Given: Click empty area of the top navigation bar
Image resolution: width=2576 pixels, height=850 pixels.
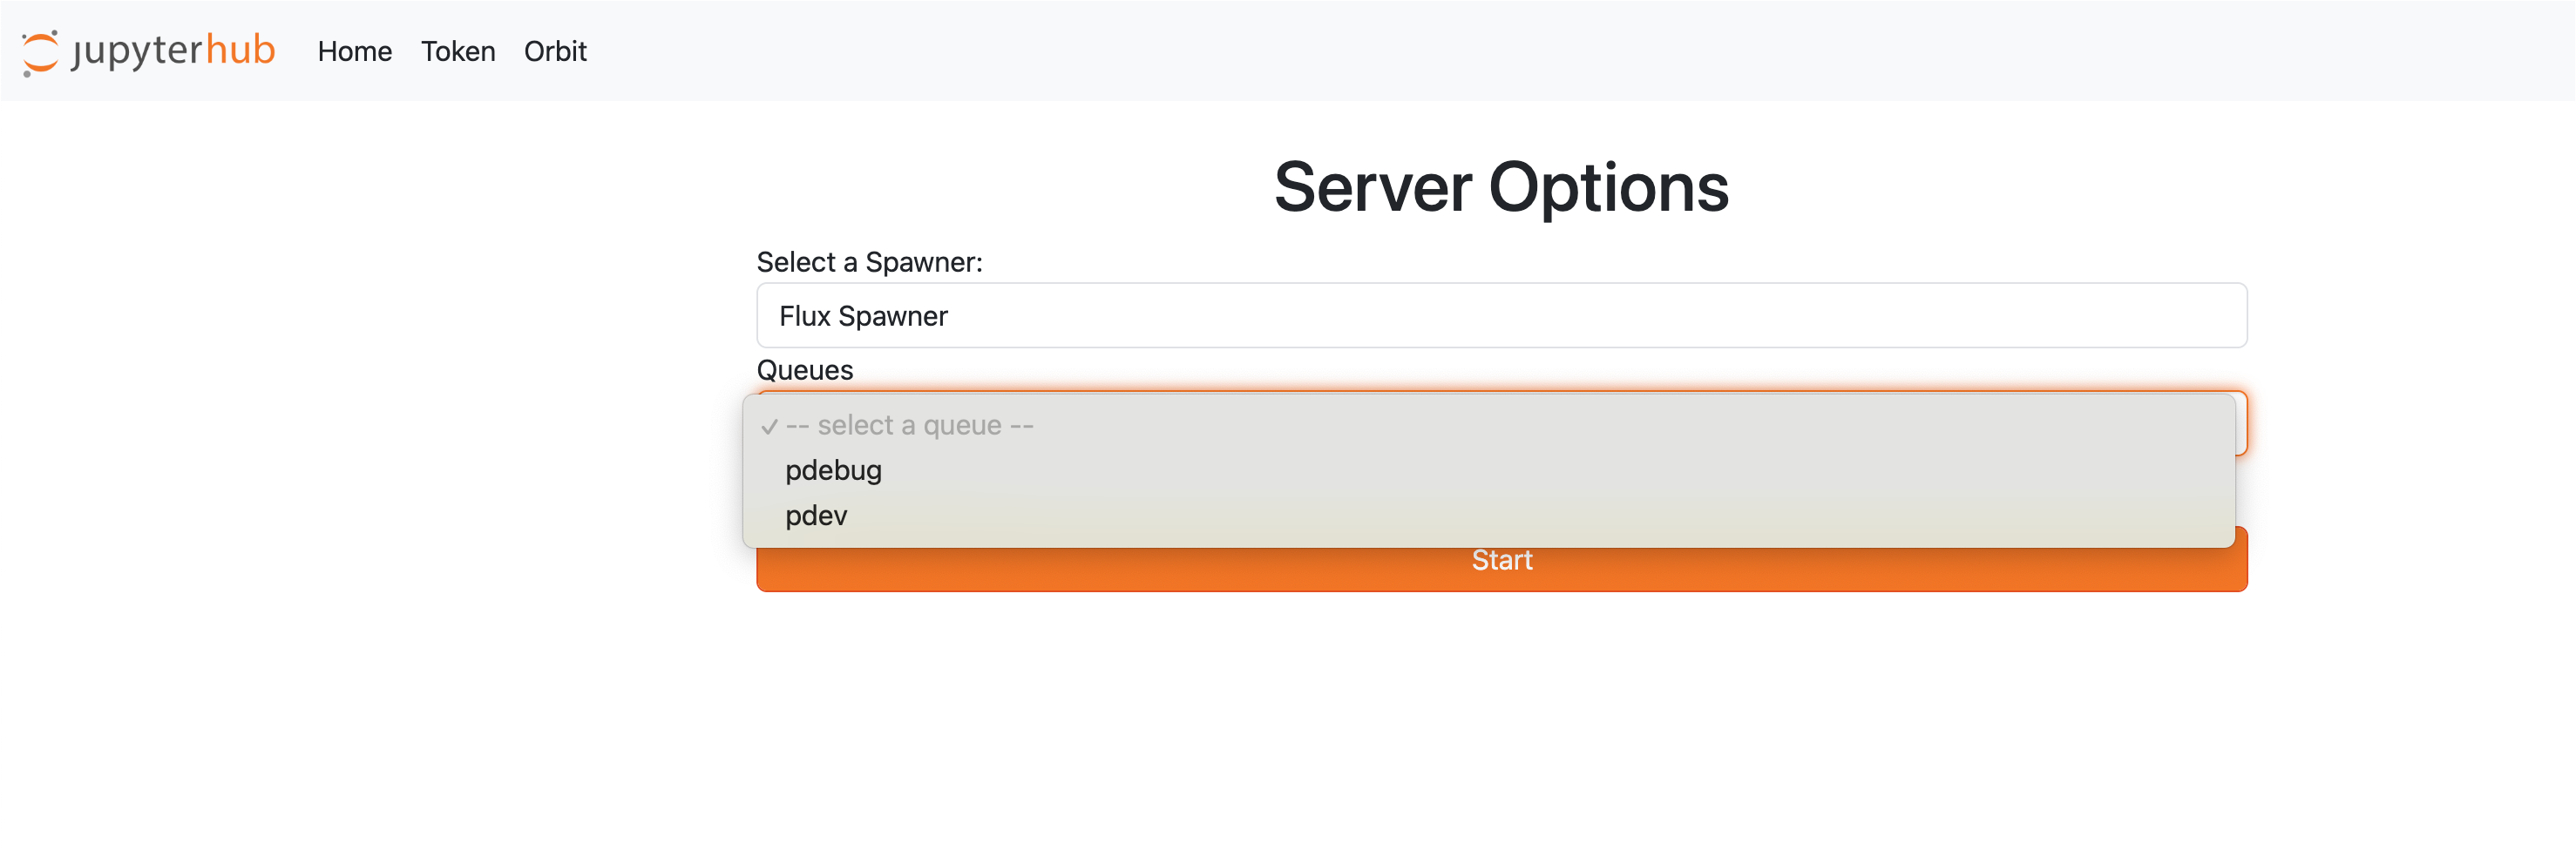Looking at the screenshot, I should pyautogui.click(x=1500, y=51).
